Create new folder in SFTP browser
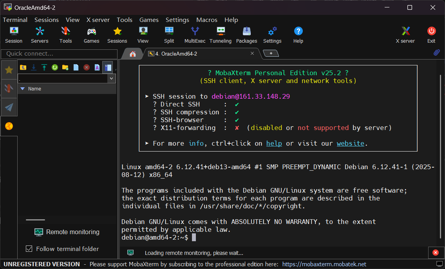The height and width of the screenshot is (269, 445). tap(65, 67)
